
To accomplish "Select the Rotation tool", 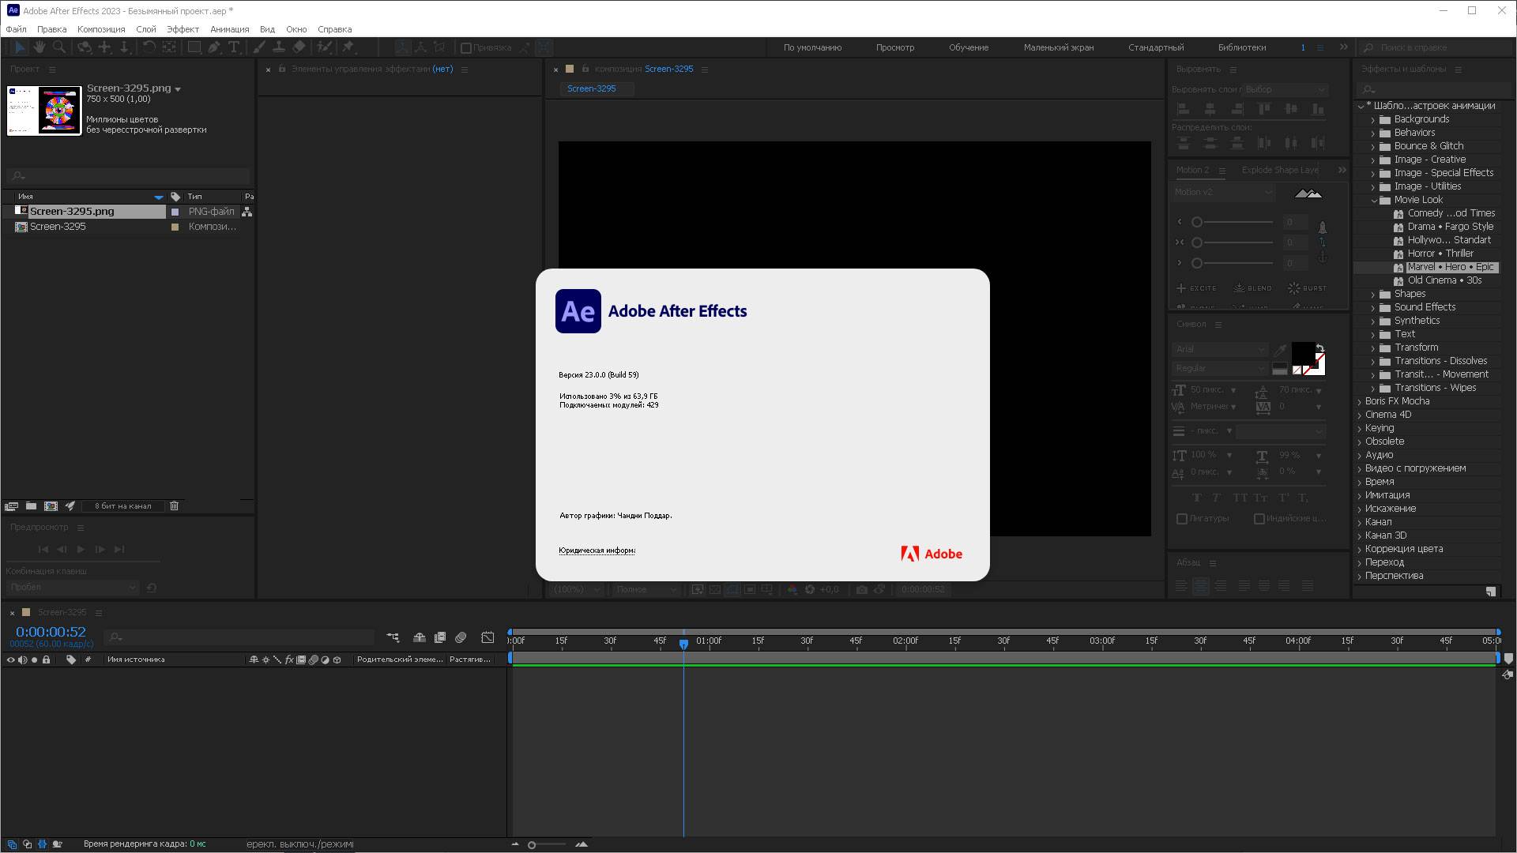I will click(148, 47).
